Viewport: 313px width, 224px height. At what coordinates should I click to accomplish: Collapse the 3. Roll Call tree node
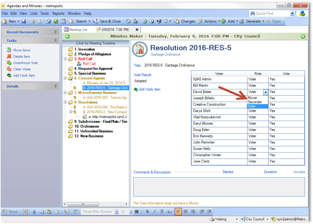pos(65,59)
